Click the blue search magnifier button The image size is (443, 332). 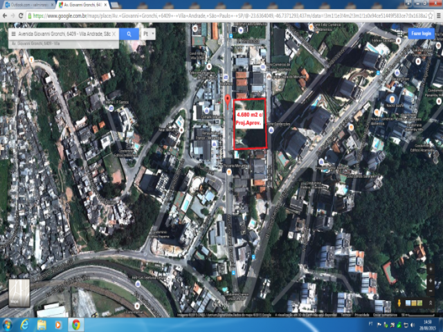[x=129, y=34]
